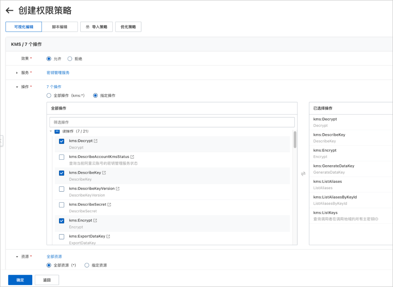393x287 pixels.
Task: Expand the 服务 section arrow
Action: [x=17, y=73]
